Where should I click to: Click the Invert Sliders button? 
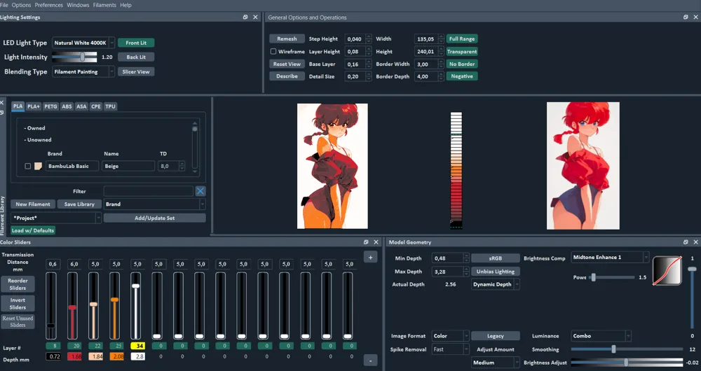pyautogui.click(x=18, y=304)
